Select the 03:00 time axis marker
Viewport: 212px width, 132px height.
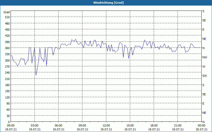(x=35, y=126)
